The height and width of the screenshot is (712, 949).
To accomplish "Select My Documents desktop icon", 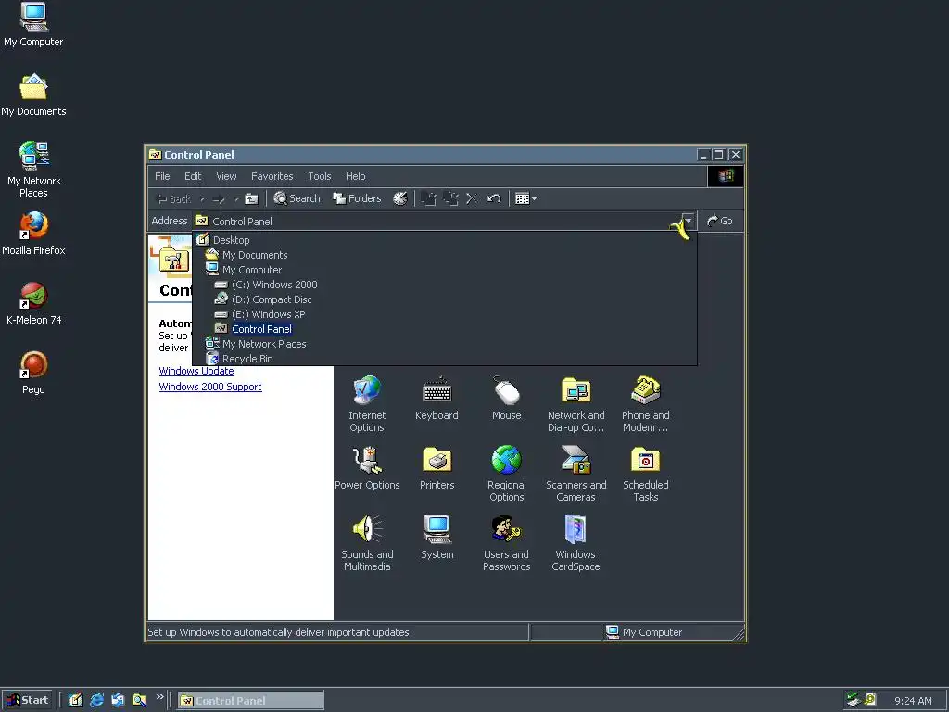I will point(33,95).
